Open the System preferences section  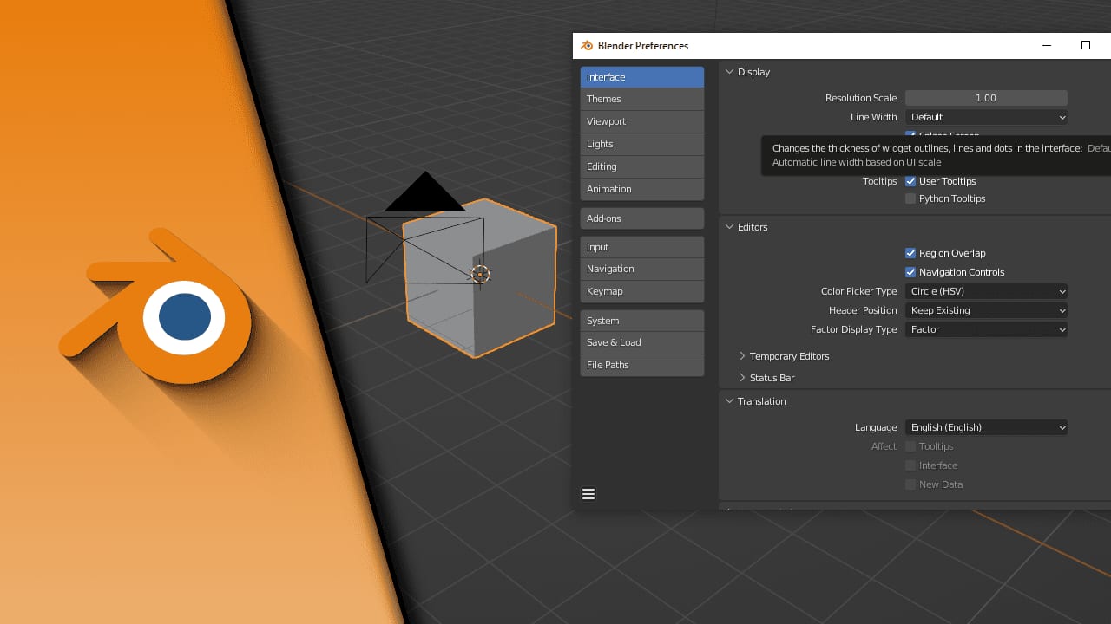(642, 321)
